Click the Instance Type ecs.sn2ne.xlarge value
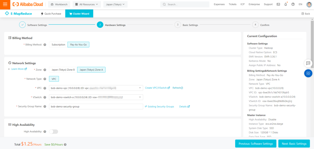 274,124
